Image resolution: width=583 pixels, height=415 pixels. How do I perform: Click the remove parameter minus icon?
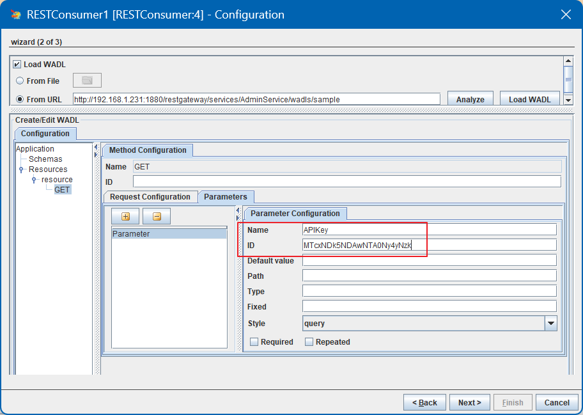click(x=157, y=217)
